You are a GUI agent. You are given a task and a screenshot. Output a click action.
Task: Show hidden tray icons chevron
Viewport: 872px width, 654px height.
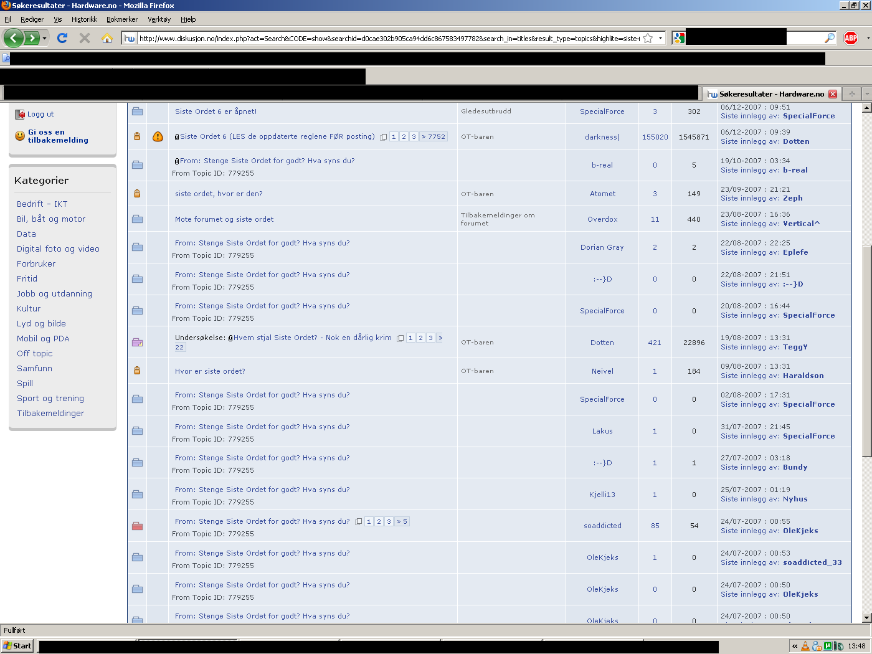(x=795, y=647)
